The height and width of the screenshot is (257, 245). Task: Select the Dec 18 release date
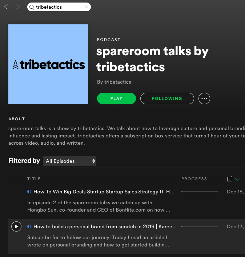[236, 192]
